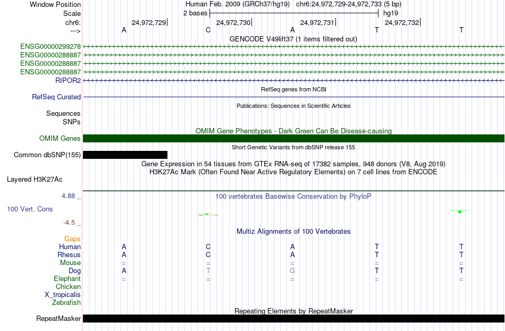The image size is (505, 331).
Task: Click the chr6:24,972,729-24,972,733 position text
Action: pos(339,4)
